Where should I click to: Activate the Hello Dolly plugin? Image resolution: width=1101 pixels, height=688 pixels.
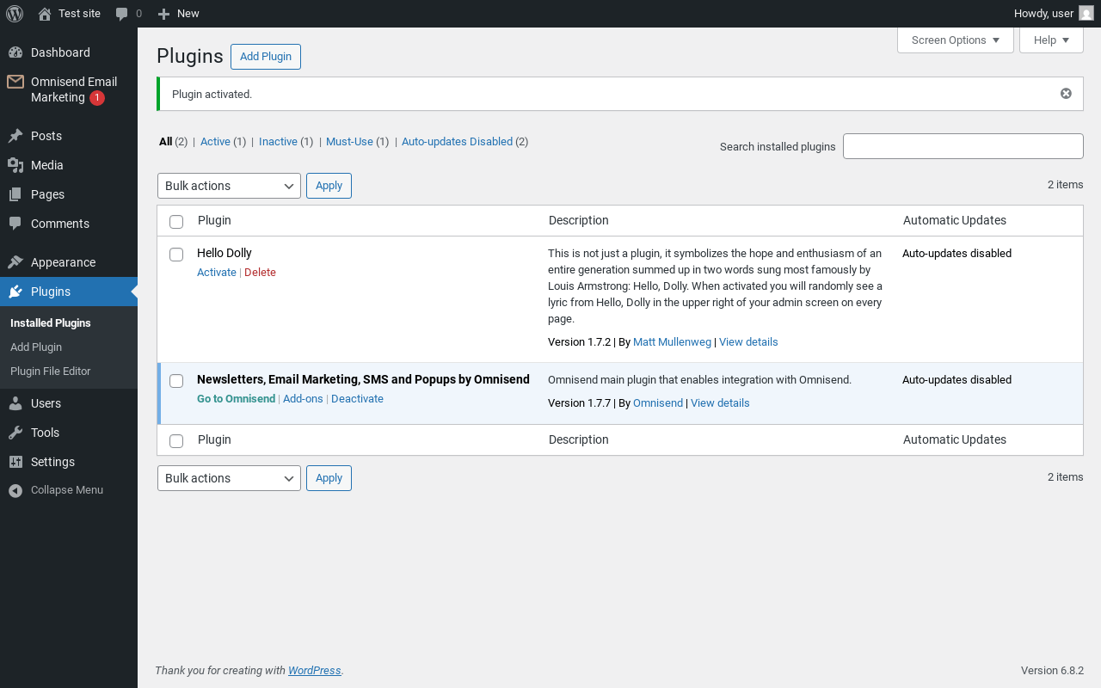point(217,273)
